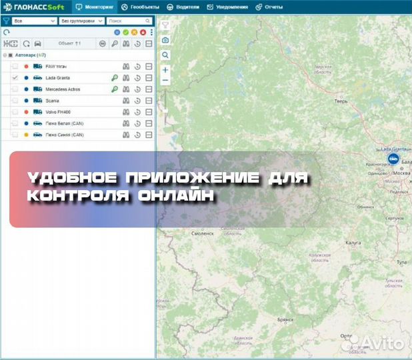
Task: Check the Mercedess Actros checkbox
Action: (15, 89)
